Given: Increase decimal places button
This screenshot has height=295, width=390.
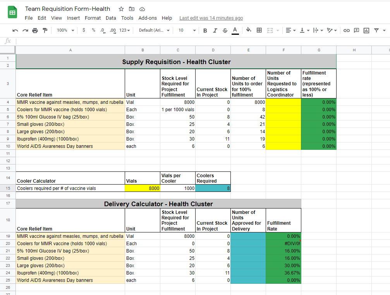Looking at the screenshot, I should pos(113,30).
